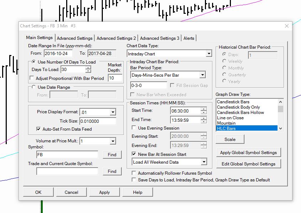Click the Symbol field containing FB

(67, 154)
